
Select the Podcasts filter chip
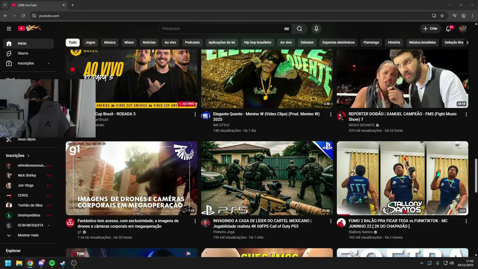tap(192, 43)
